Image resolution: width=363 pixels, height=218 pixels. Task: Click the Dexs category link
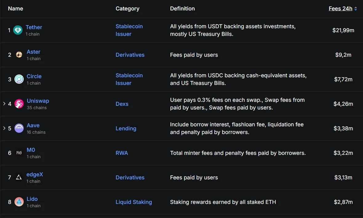[122, 104]
